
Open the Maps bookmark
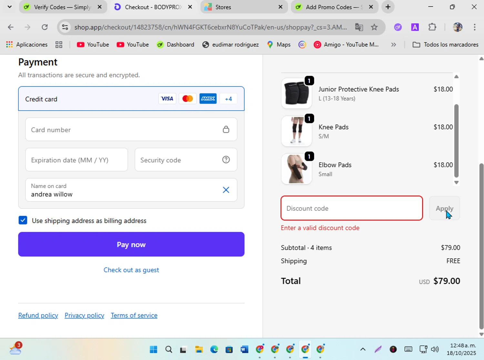[279, 44]
